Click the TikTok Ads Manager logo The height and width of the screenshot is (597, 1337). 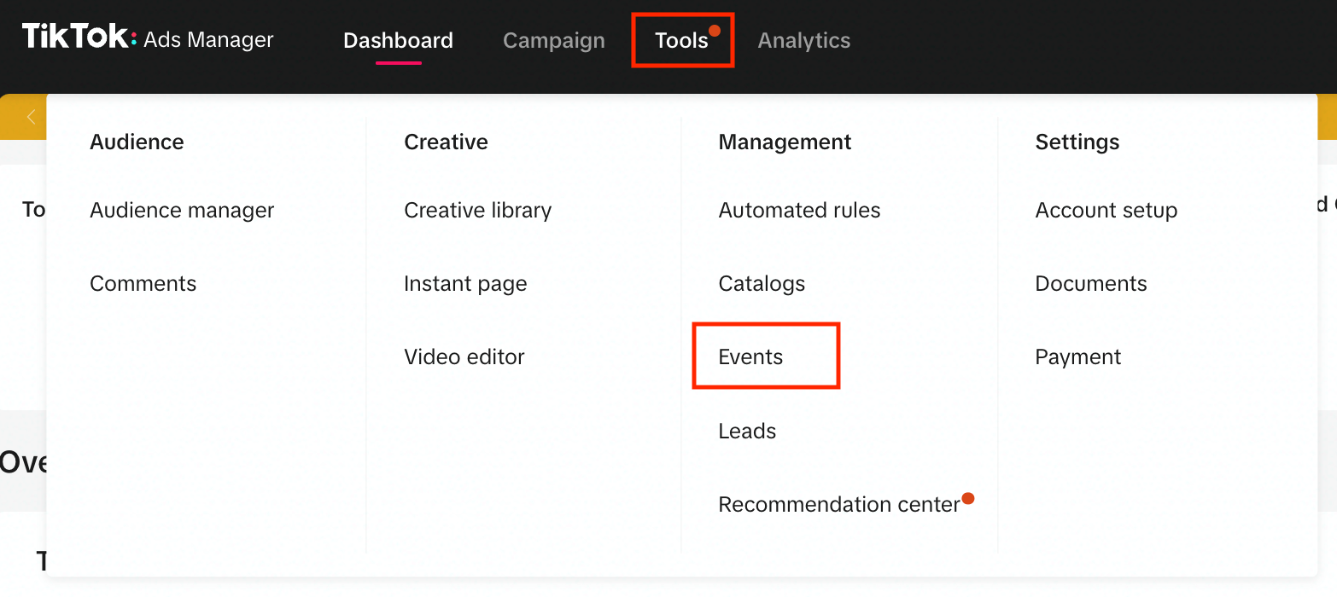[148, 38]
